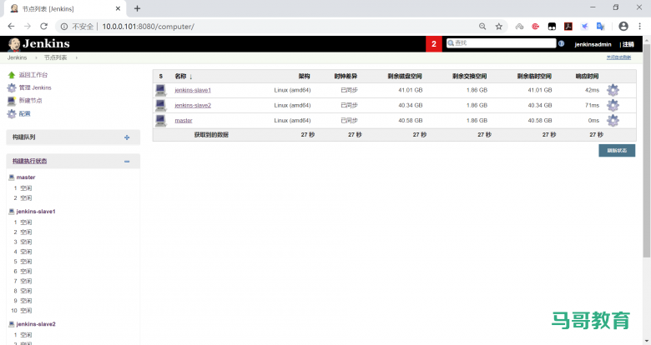
Task: Open configure gear for jenkins-slave2 row
Action: click(x=613, y=105)
